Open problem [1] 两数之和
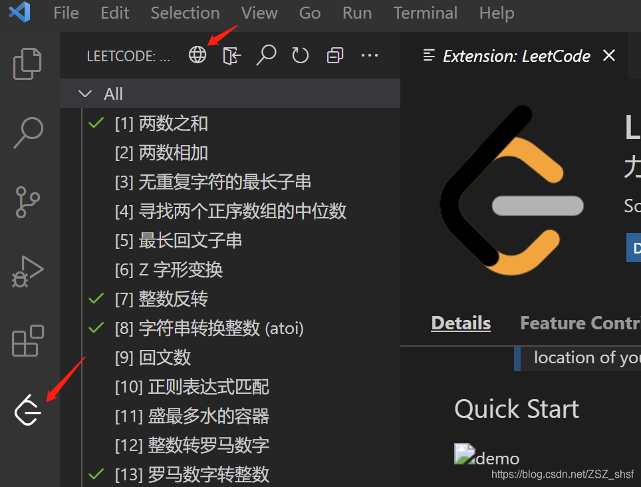641x487 pixels. click(x=230, y=123)
